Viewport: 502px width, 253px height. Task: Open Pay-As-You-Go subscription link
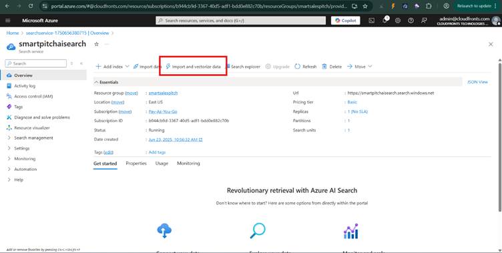(163, 111)
